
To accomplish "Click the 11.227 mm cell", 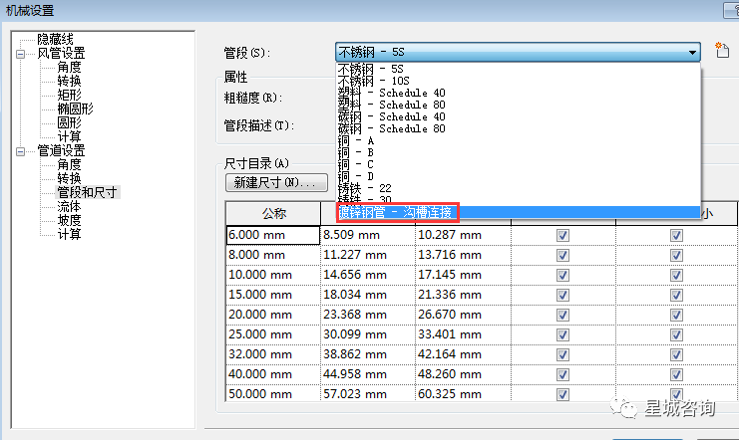I will coord(368,255).
